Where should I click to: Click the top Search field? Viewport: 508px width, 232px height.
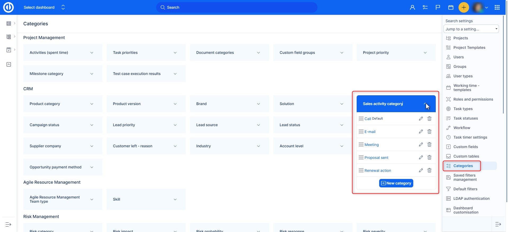[x=237, y=7]
